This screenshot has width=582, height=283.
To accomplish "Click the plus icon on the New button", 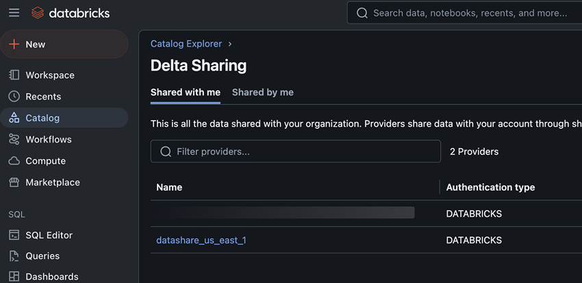I will pyautogui.click(x=14, y=44).
